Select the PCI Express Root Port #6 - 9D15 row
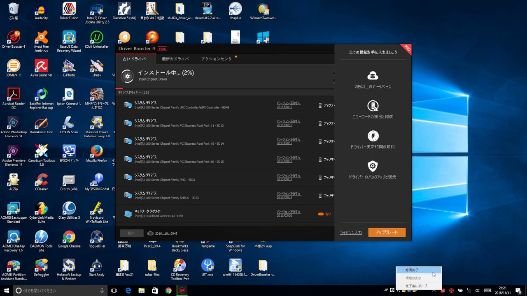The image size is (527, 296). point(225,159)
